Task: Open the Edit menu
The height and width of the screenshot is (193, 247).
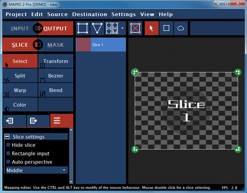Action: click(37, 14)
